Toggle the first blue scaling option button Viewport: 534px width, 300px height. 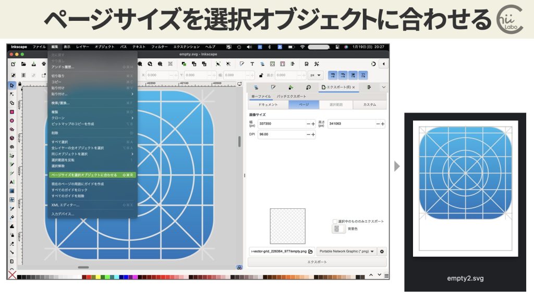tap(333, 74)
